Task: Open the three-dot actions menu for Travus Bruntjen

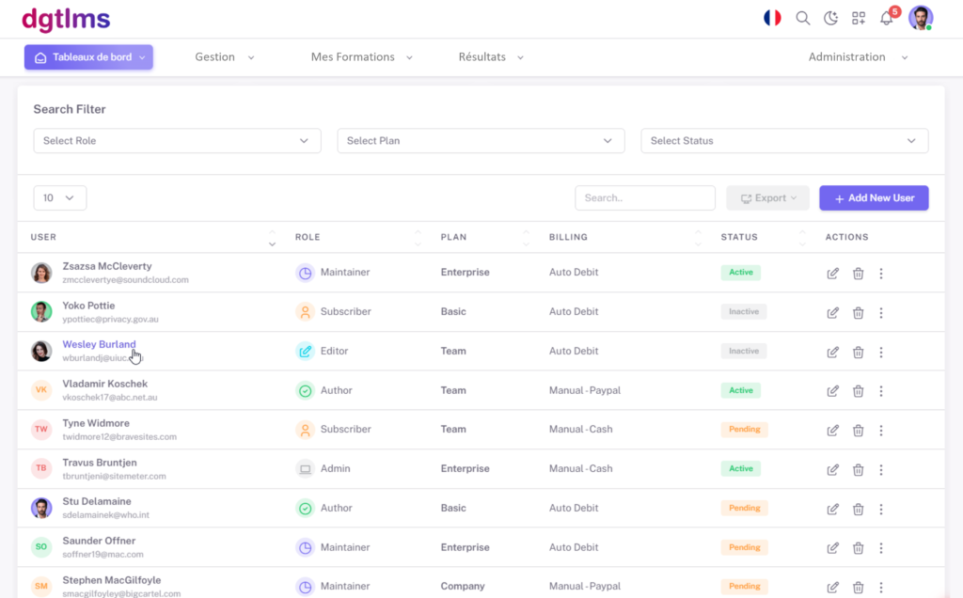Action: pos(881,468)
